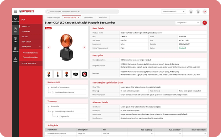Show the previous product image with the left arrow
The image size is (221, 137).
click(48, 47)
